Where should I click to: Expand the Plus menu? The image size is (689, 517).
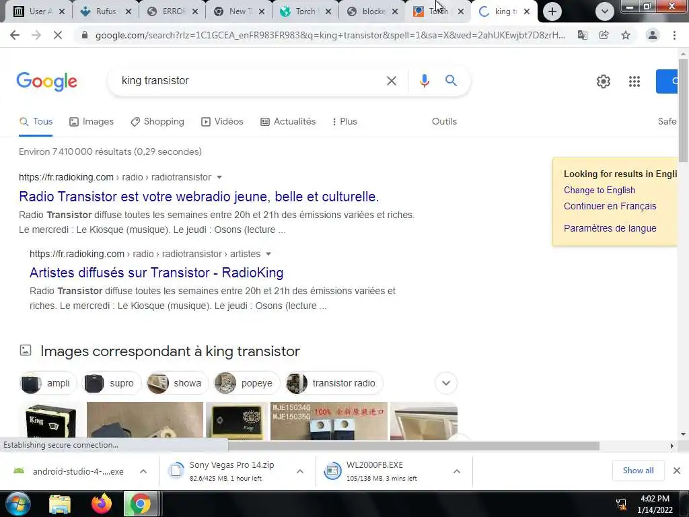345,122
